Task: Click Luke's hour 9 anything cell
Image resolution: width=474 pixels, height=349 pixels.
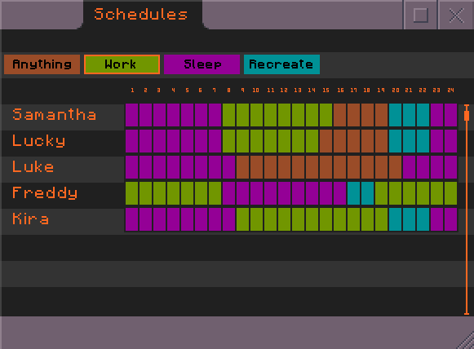Action: coord(243,167)
